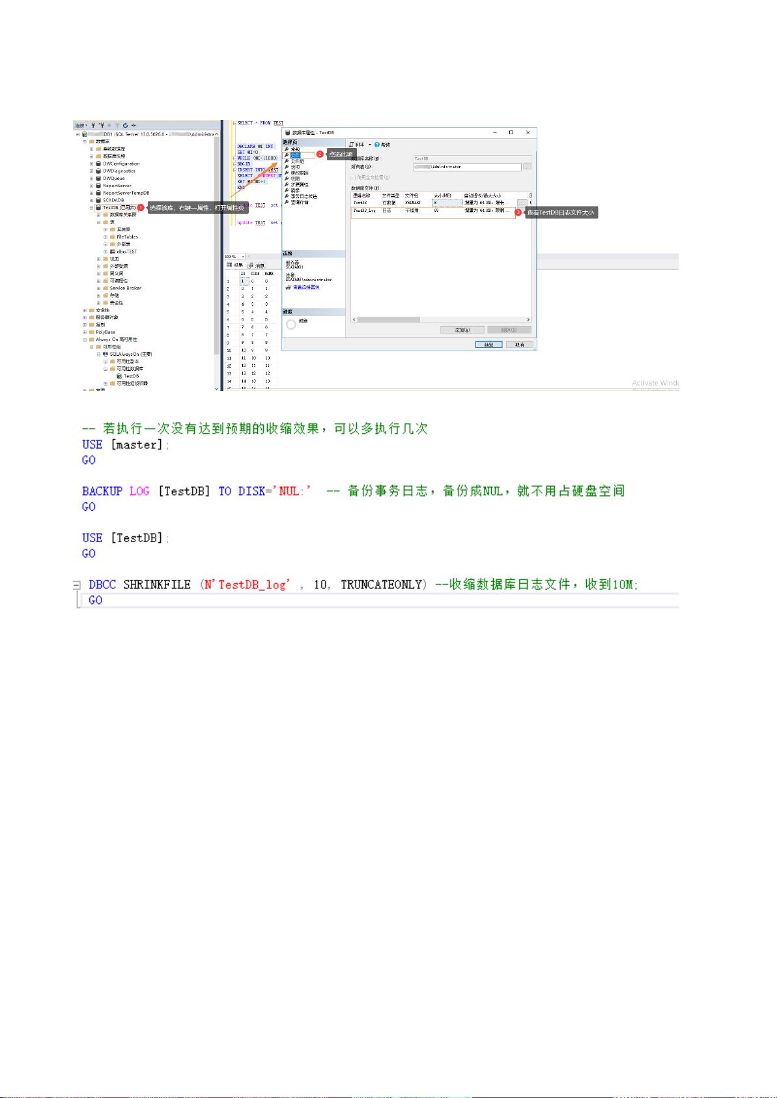Toggle the 使用全文检索 checkbox
The image size is (777, 1098).
pyautogui.click(x=353, y=177)
